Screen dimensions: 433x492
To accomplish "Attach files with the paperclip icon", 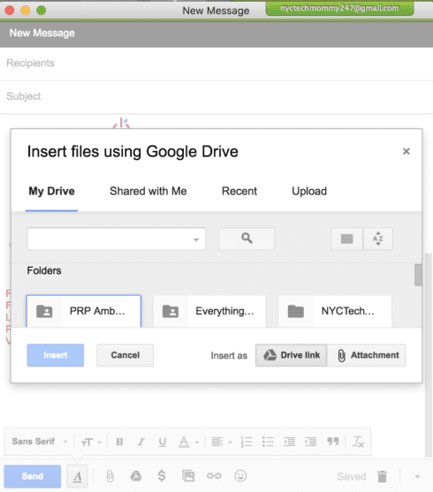I will click(x=110, y=476).
